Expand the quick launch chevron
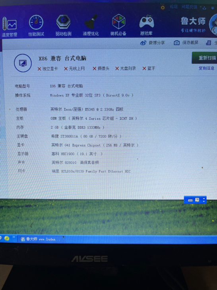Viewport: 217px width, 290px height. click(x=14, y=237)
